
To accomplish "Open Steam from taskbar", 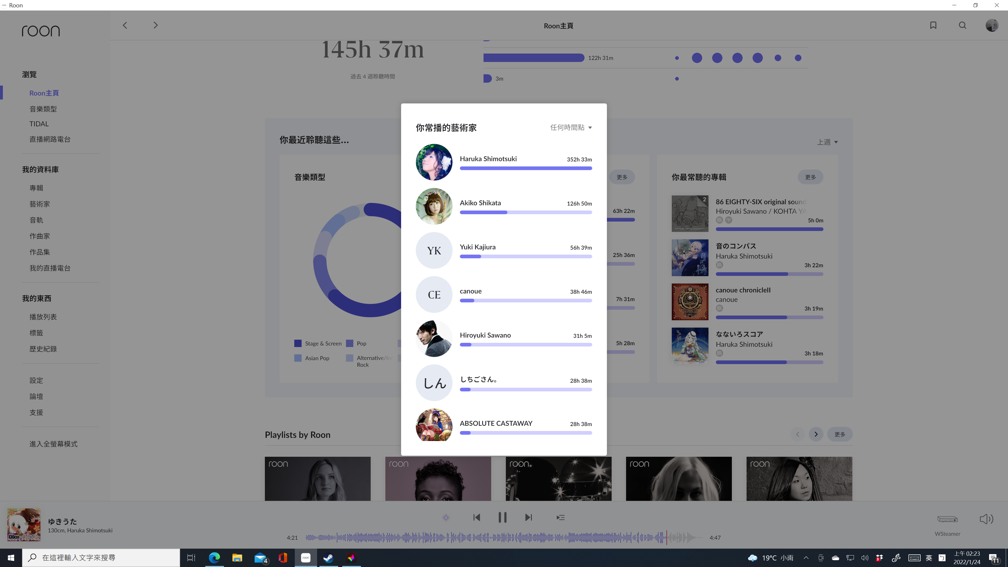I will (328, 558).
